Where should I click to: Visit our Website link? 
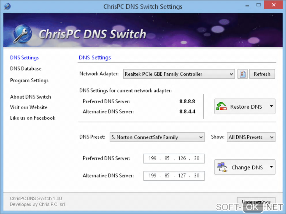pos(29,107)
